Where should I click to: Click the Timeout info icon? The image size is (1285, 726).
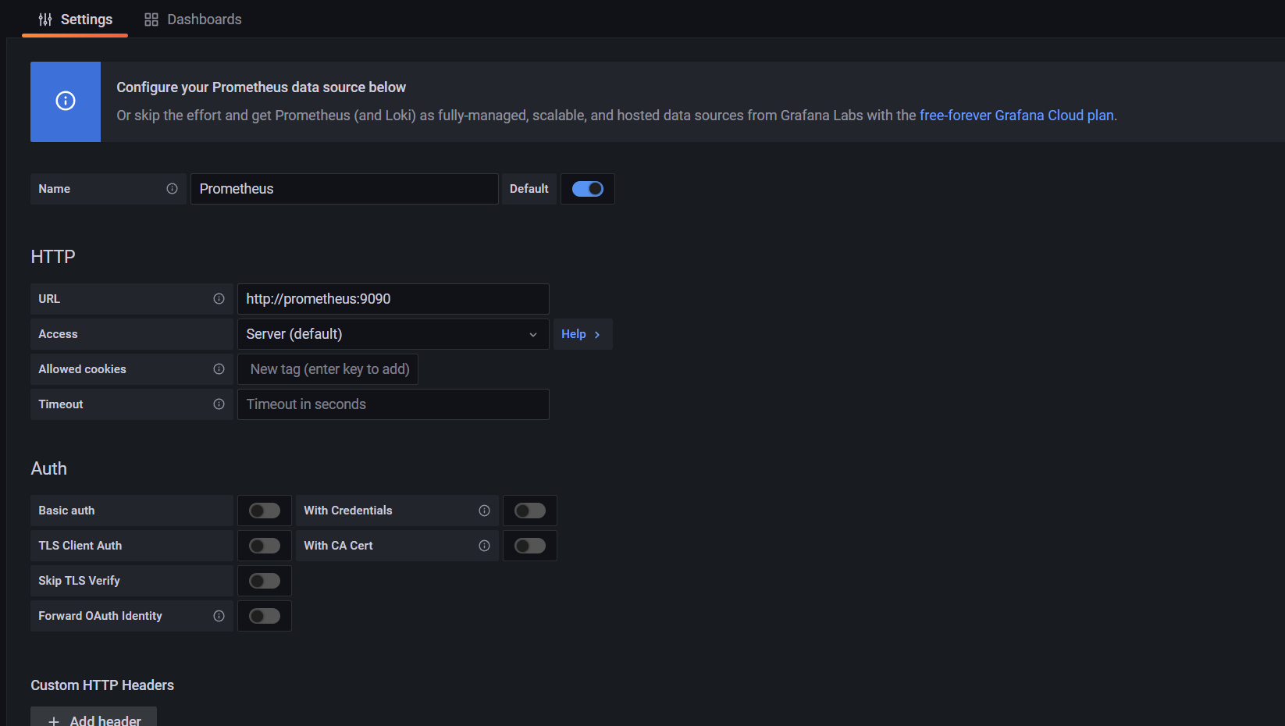click(219, 404)
